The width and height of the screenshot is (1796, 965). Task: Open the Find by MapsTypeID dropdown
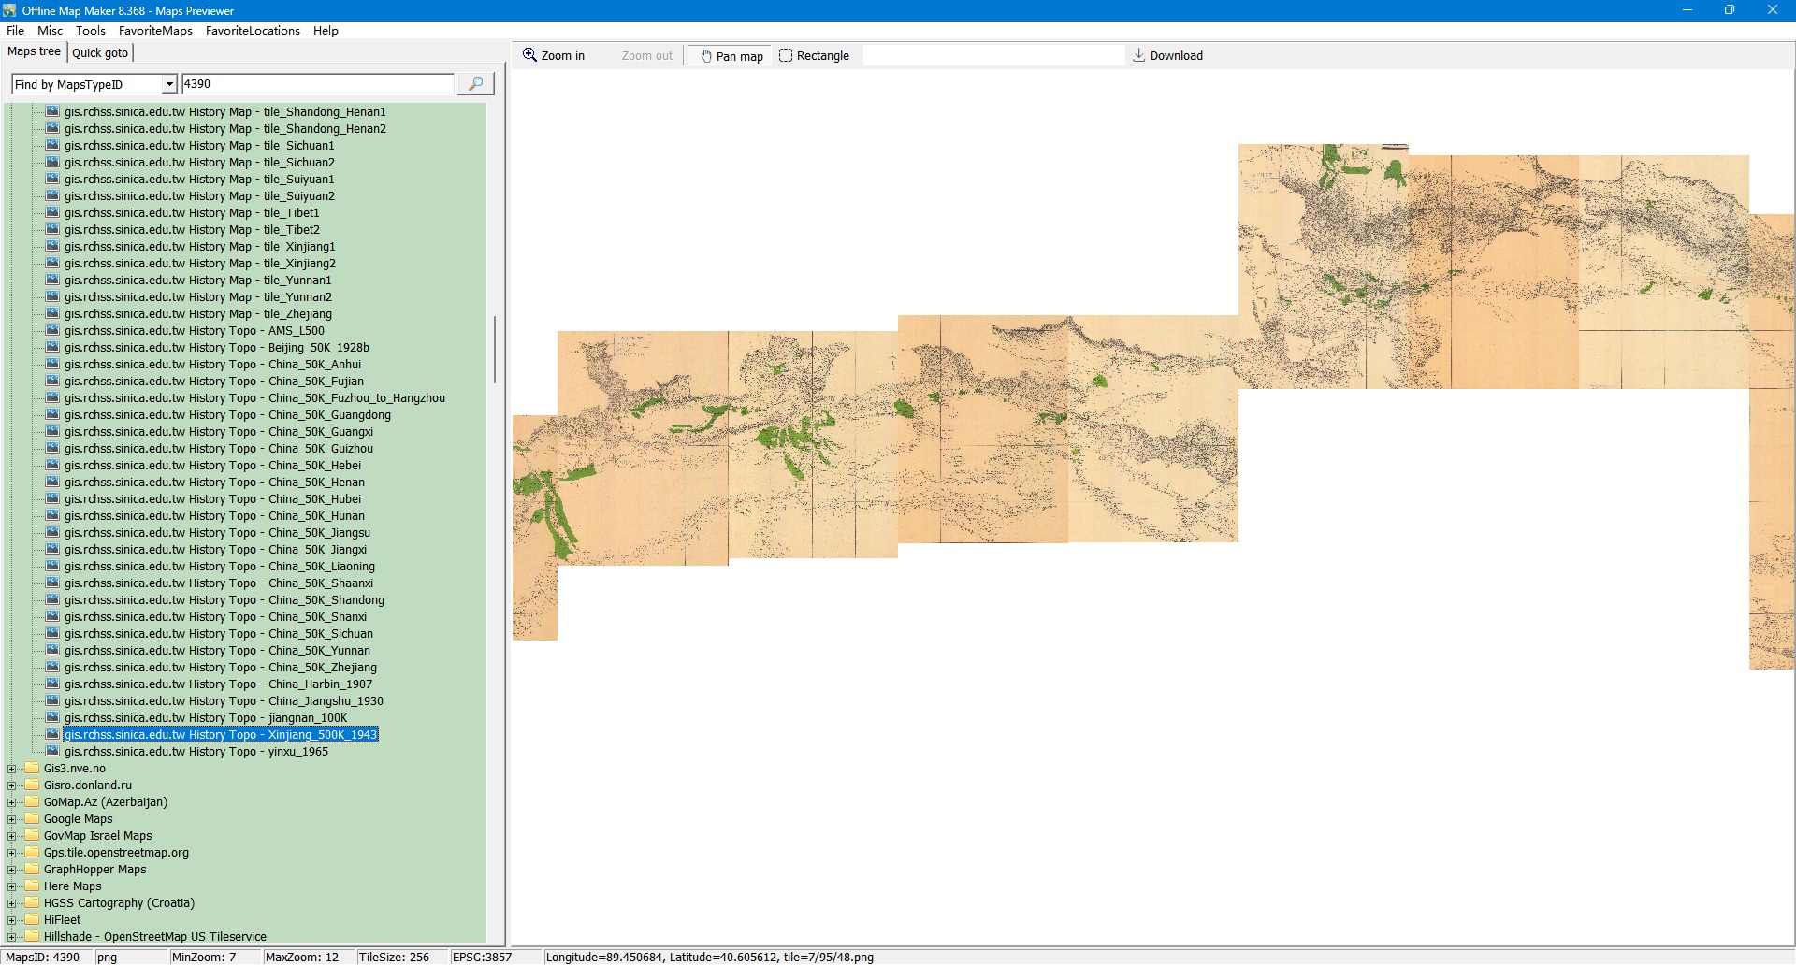point(169,84)
